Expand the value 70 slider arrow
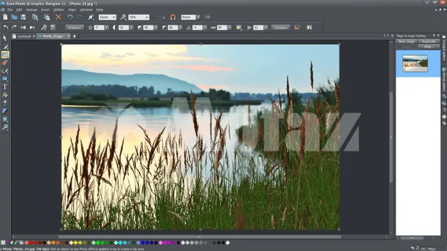This screenshot has height=251, width=447. pyautogui.click(x=156, y=28)
